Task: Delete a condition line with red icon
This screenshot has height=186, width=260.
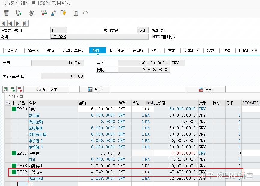Action: 20,89
